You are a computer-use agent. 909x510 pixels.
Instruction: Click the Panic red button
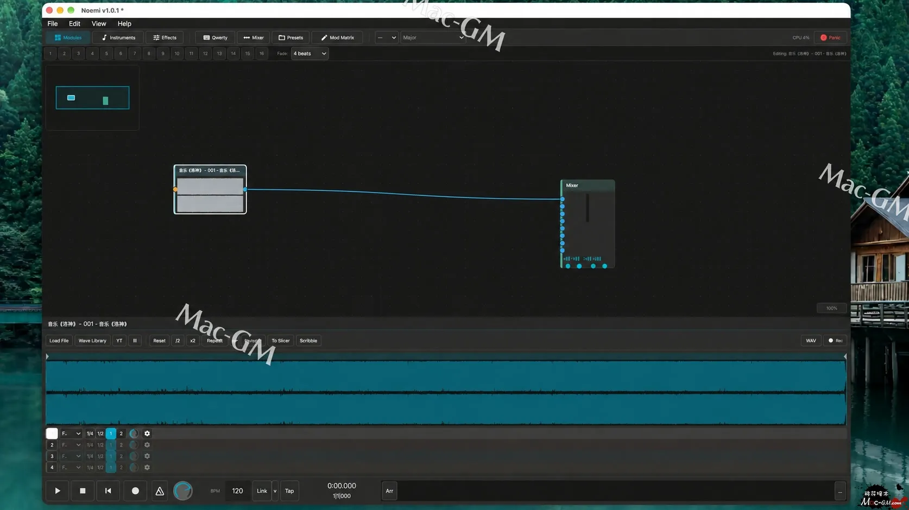coord(830,37)
